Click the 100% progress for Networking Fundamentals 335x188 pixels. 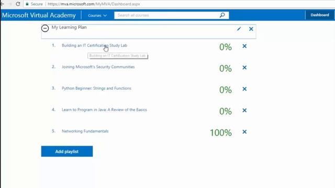pos(221,133)
